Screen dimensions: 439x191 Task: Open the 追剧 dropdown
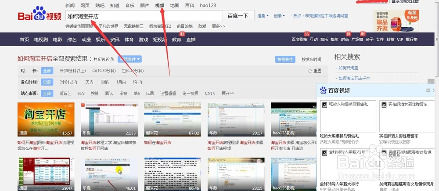click(263, 16)
